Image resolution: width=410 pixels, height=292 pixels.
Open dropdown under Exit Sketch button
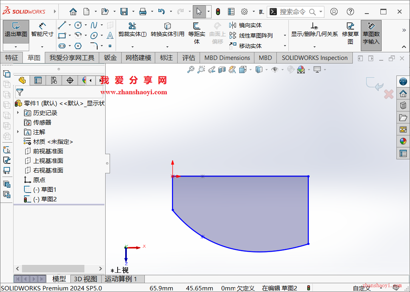tap(16, 47)
